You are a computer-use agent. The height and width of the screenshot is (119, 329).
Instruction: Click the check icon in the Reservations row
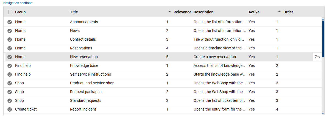10,48
